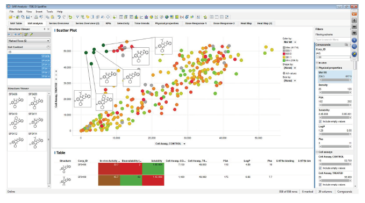Click the line chart toolbar icon
The height and width of the screenshot is (203, 365).
[141, 17]
